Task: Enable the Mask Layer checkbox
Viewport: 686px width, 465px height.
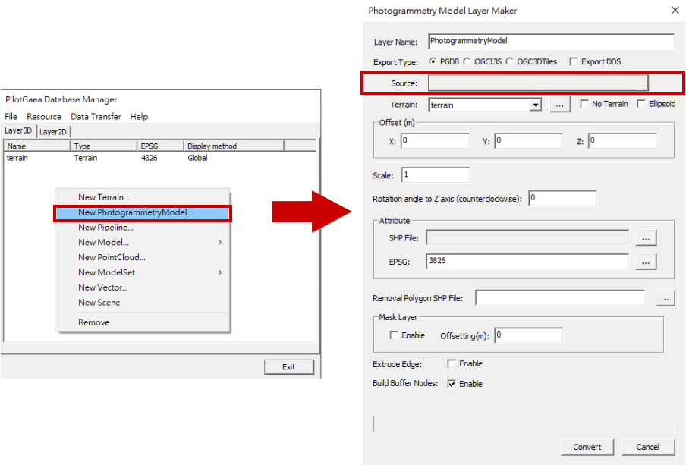Action: coord(392,334)
